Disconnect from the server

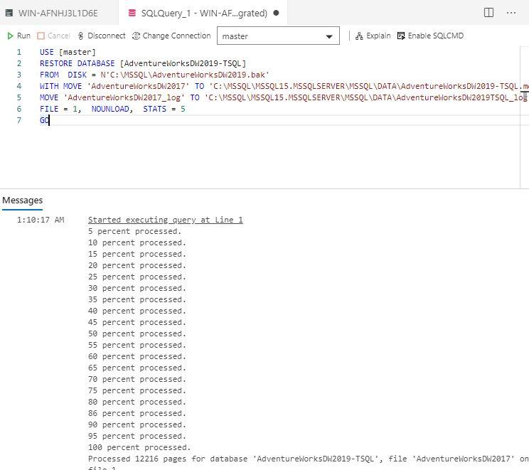click(102, 36)
